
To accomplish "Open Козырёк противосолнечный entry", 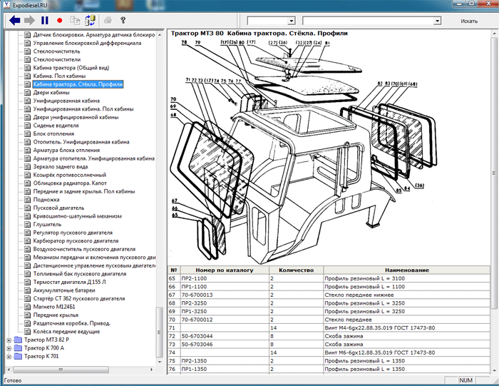I will coord(69,176).
